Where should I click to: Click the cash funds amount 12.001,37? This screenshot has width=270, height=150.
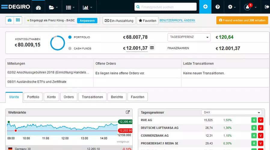[137, 48]
